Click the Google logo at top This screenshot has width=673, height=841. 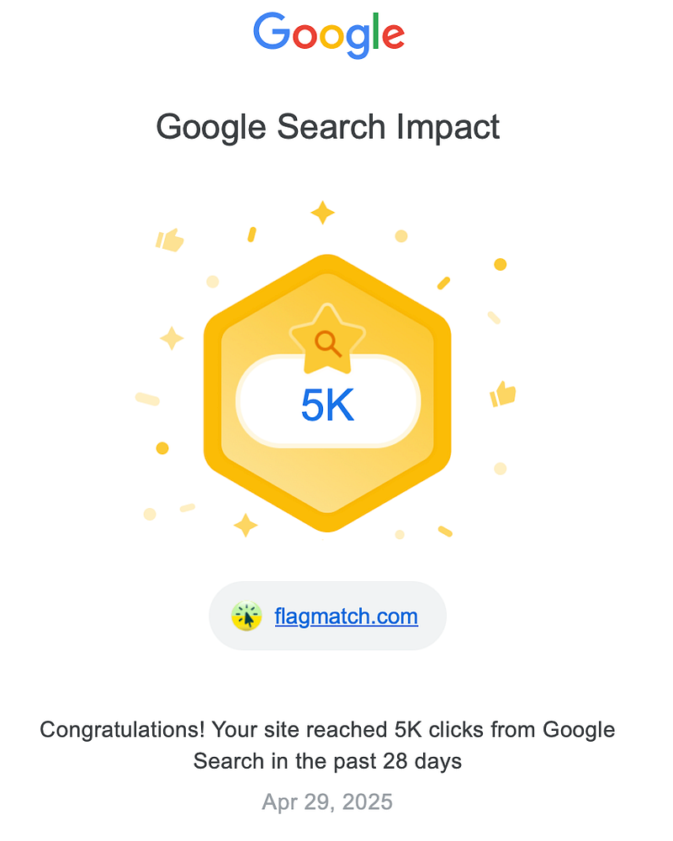pos(328,34)
